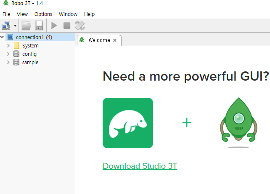Click the Welcome tab Robo 3T icon
Image resolution: width=270 pixels, height=194 pixels.
[82, 40]
